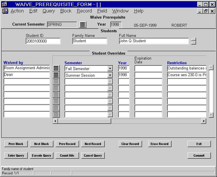Open the Record menu
The image size is (217, 177).
[84, 11]
